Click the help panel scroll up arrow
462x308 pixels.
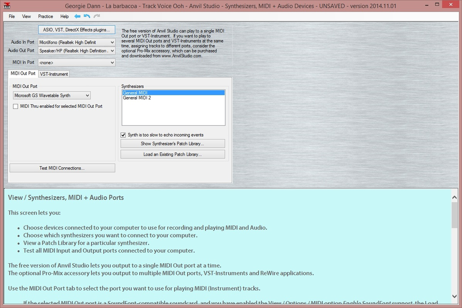pos(455,198)
